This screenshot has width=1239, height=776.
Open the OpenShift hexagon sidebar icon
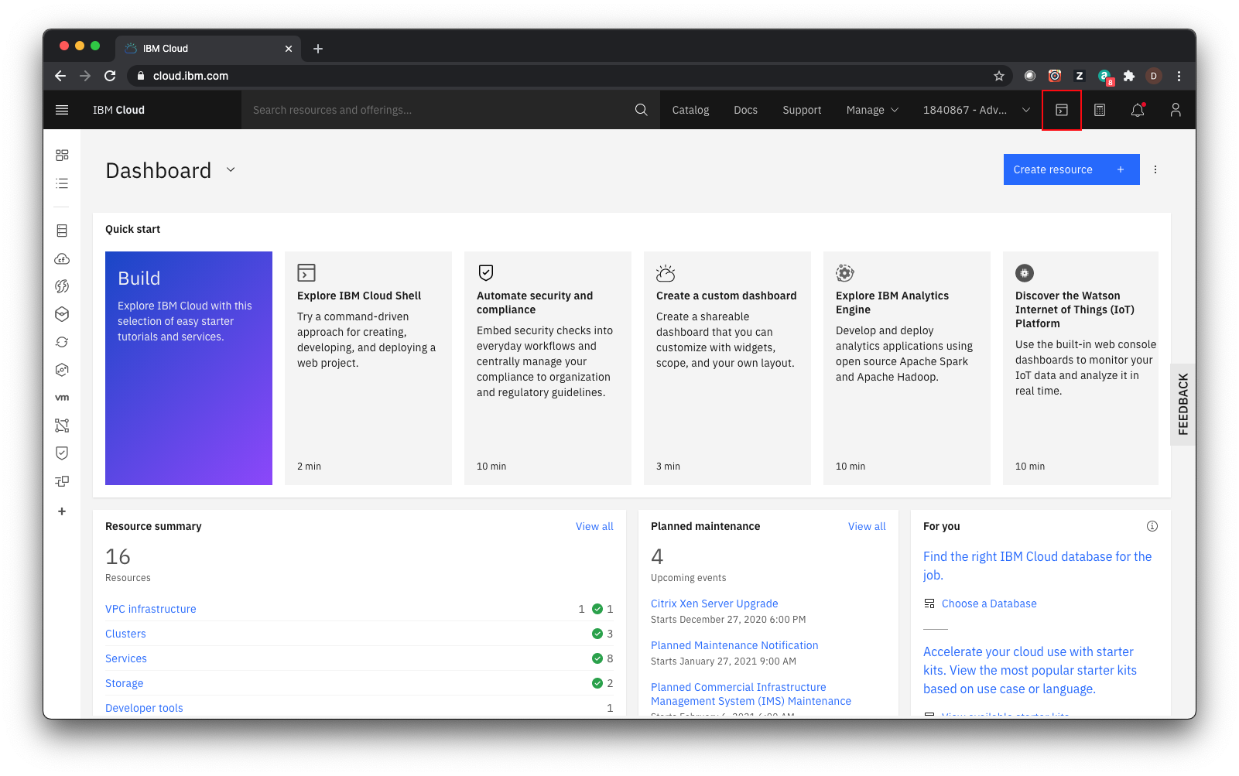[x=62, y=370]
